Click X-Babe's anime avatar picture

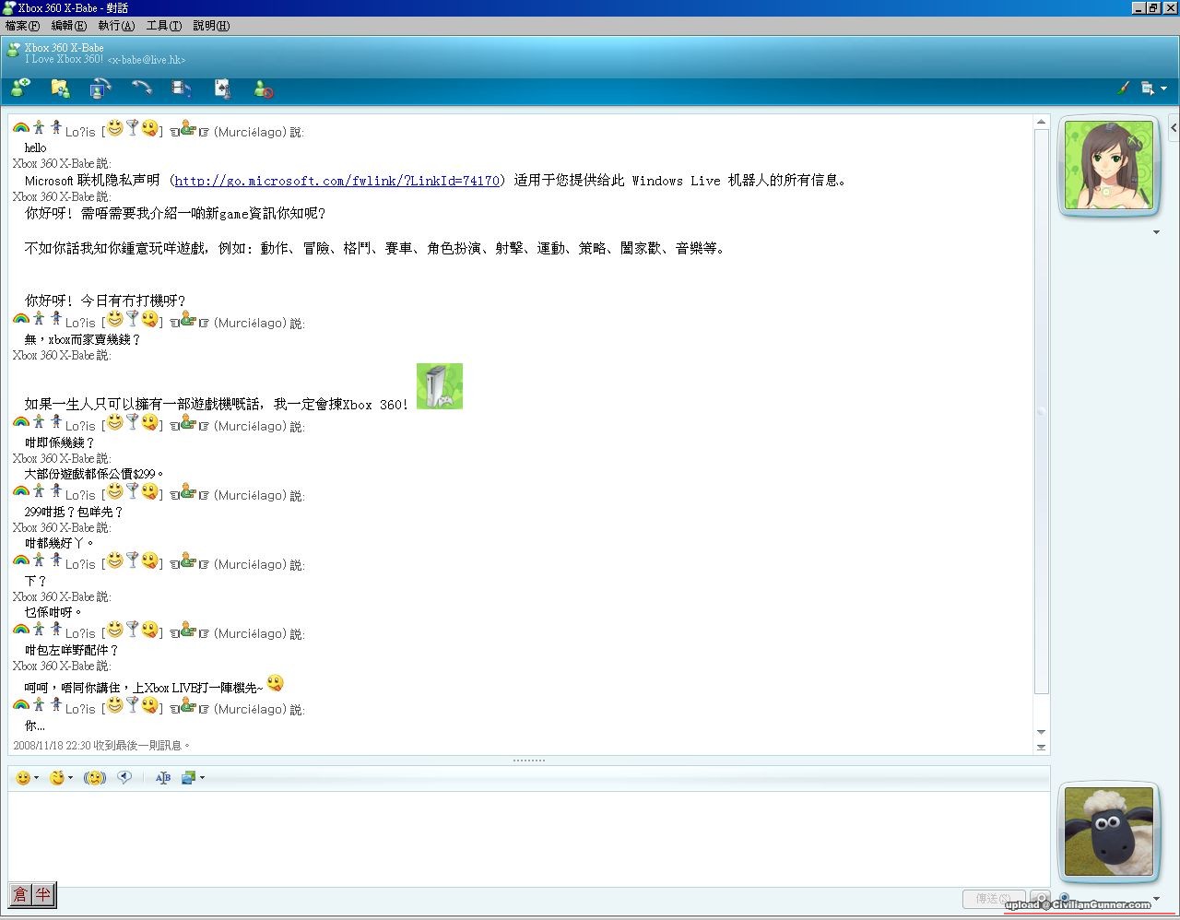tap(1107, 166)
